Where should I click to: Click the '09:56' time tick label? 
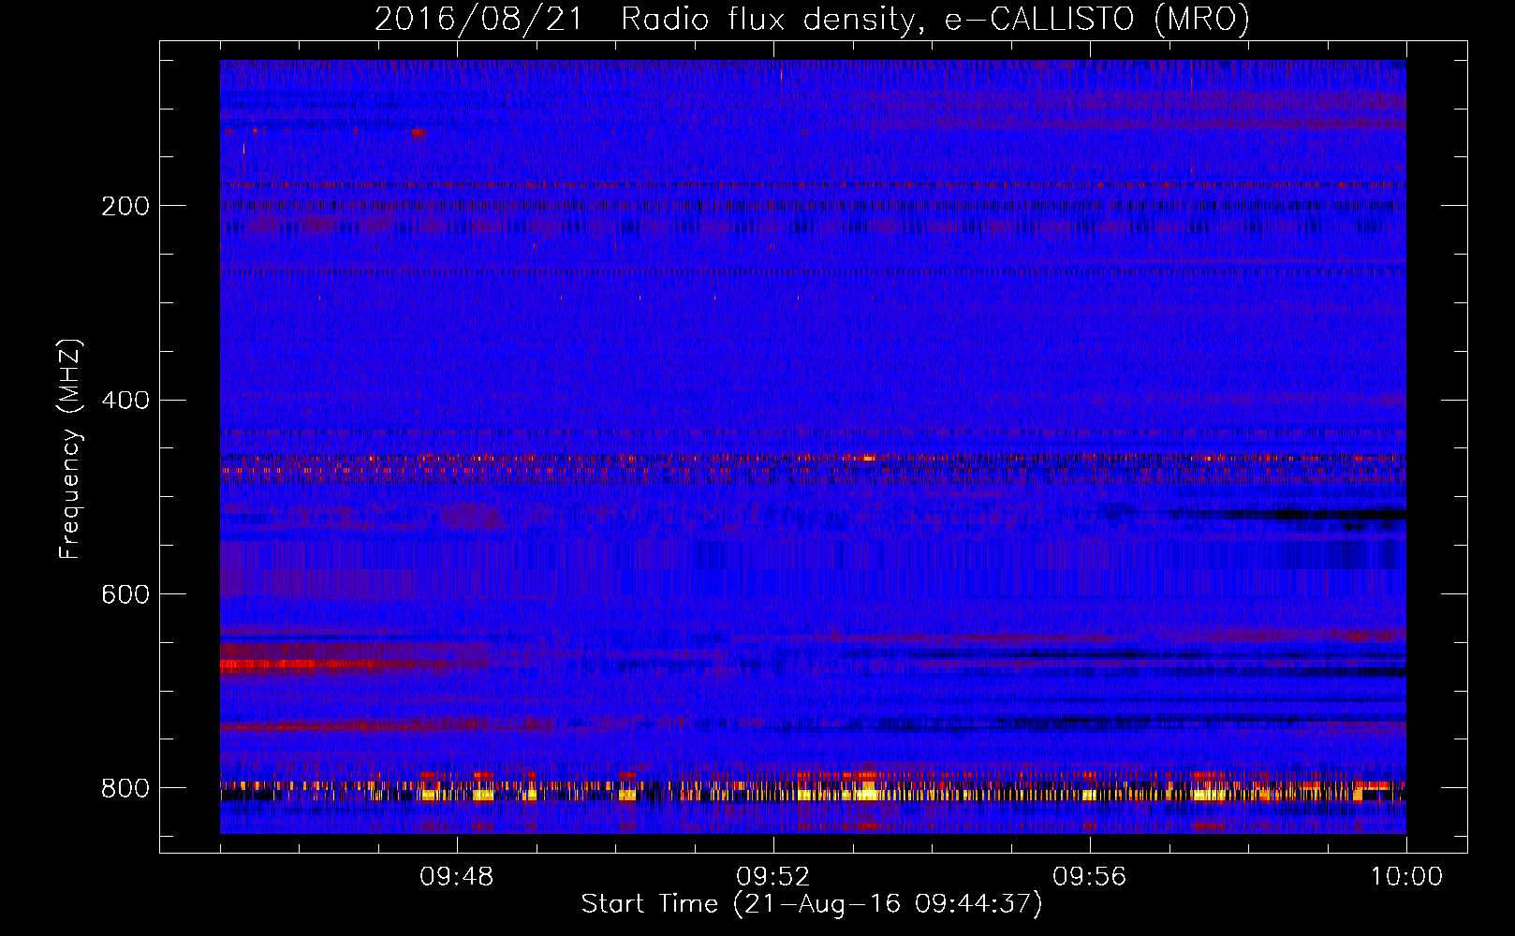(x=1090, y=877)
